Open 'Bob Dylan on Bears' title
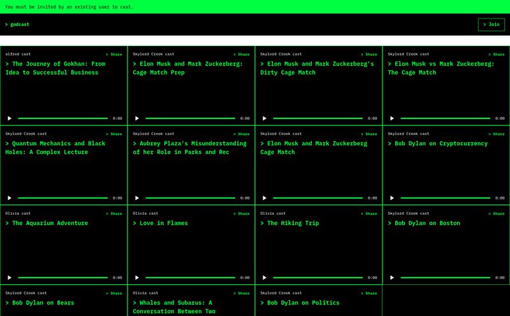 [x=40, y=303]
